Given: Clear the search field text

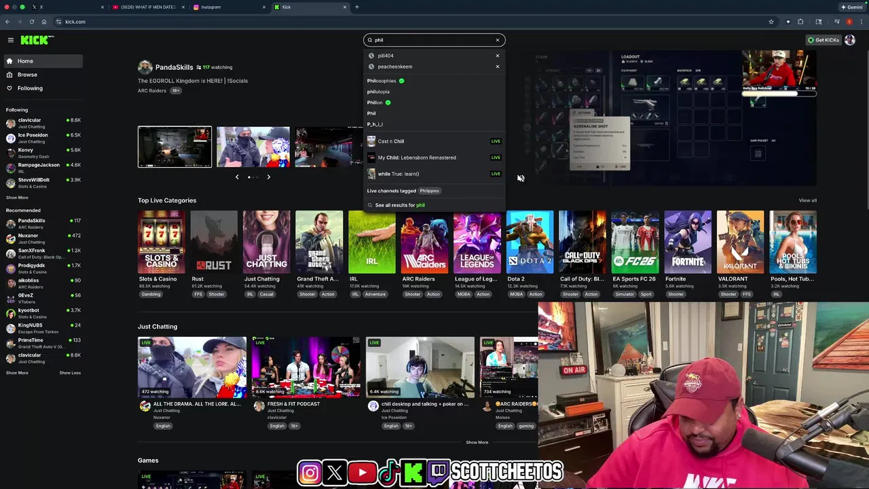Looking at the screenshot, I should click(x=497, y=40).
